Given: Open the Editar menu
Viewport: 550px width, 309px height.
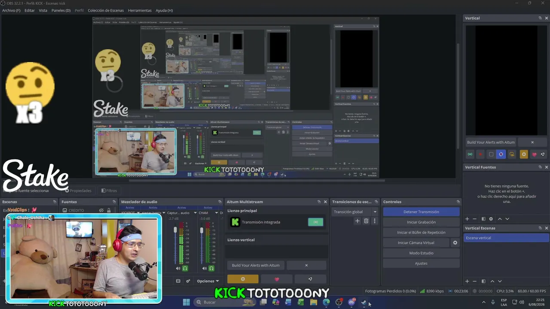Looking at the screenshot, I should tap(30, 10).
